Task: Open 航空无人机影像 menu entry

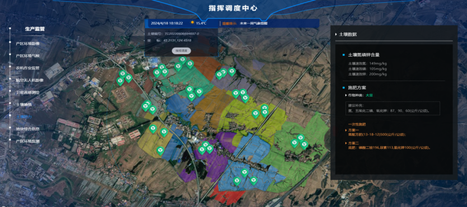Action: tap(30, 80)
